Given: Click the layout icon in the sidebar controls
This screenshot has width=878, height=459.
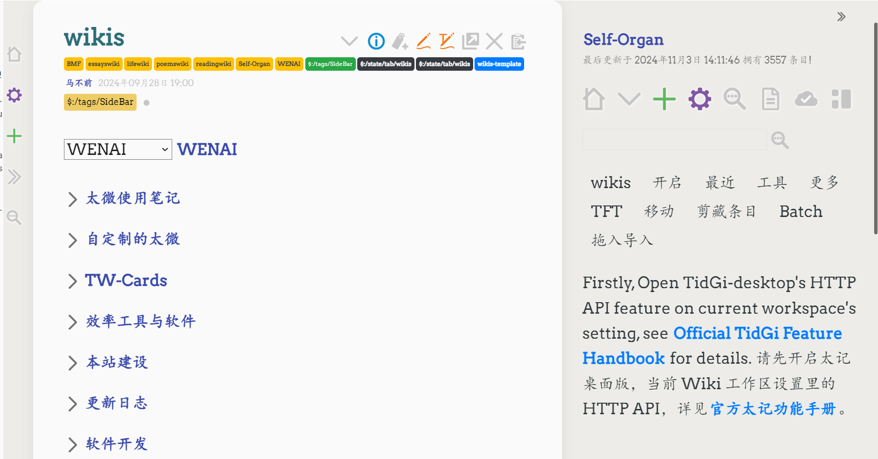Looking at the screenshot, I should (x=841, y=99).
